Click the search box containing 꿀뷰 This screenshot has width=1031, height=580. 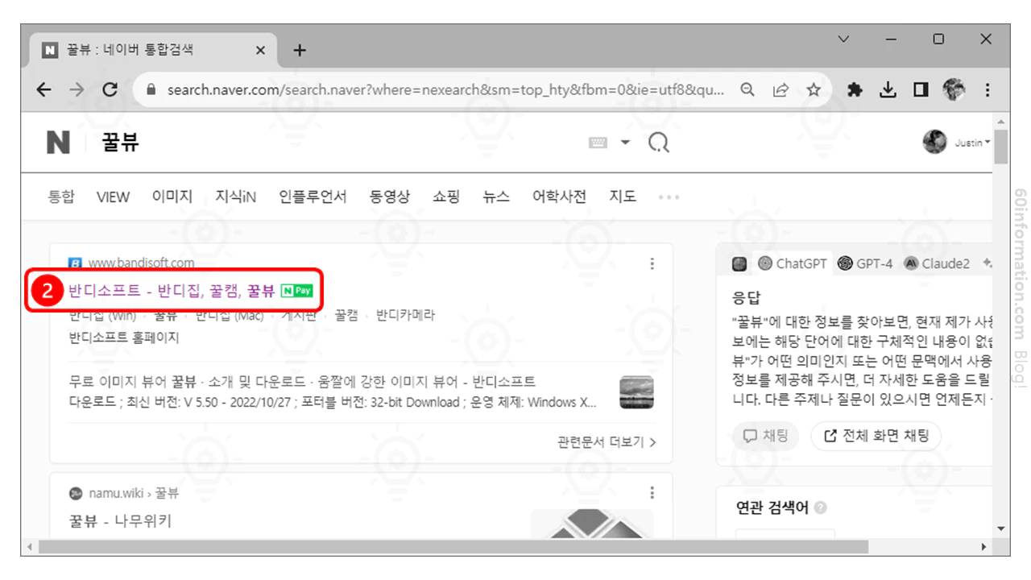tap(338, 143)
